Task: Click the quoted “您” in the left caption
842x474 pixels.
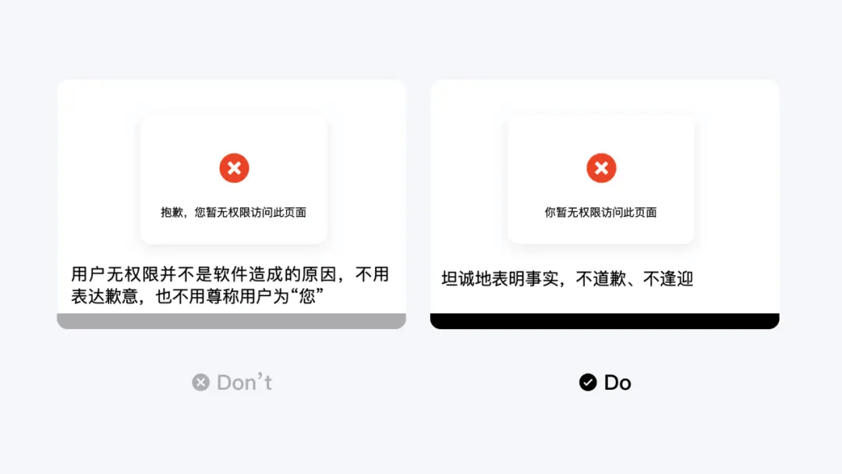Action: tap(307, 296)
